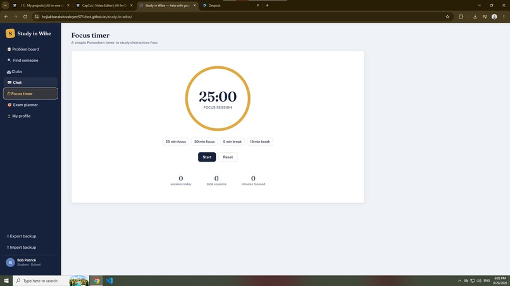The width and height of the screenshot is (510, 286).
Task: Open the Exam planner page
Action: point(30,105)
